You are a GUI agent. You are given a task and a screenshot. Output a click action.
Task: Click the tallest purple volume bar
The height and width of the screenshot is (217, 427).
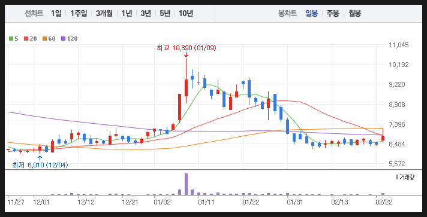pos(187,184)
